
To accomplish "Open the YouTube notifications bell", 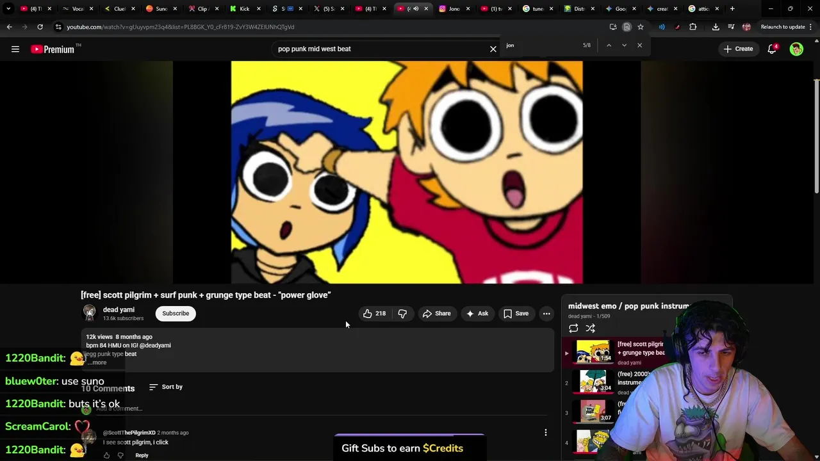I will [x=773, y=49].
